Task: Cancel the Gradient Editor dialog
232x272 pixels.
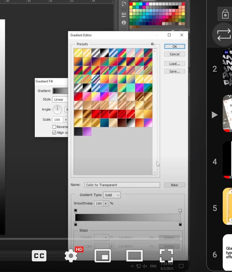Action: [x=174, y=54]
